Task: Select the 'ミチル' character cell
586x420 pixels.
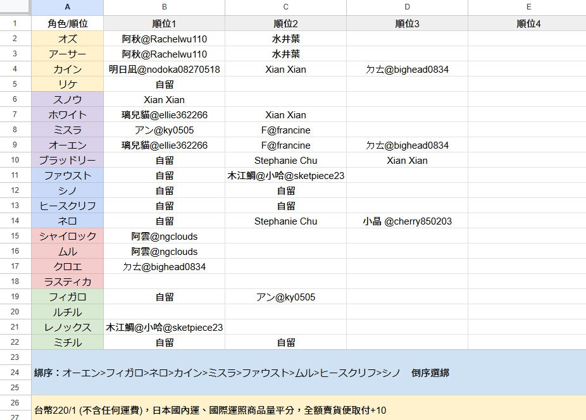Action: (67, 343)
